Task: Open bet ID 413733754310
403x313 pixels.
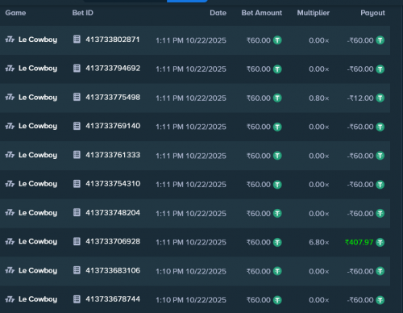Action: (113, 184)
